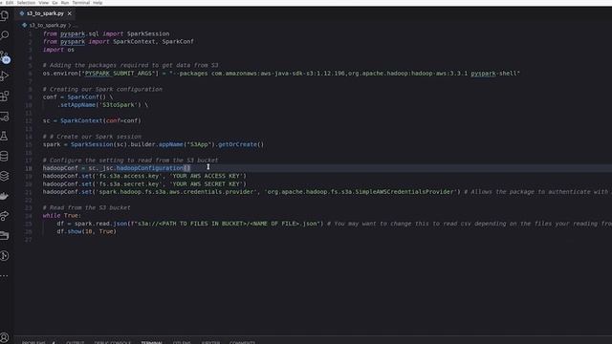Viewport: 612px width, 344px height.
Task: Close the s3_to_spark.py editor tab
Action: click(70, 13)
